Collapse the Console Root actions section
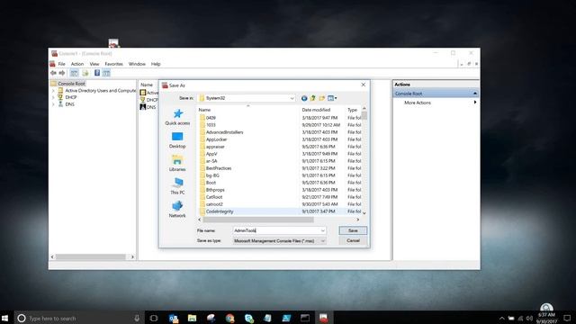The width and height of the screenshot is (576, 324). [474, 94]
